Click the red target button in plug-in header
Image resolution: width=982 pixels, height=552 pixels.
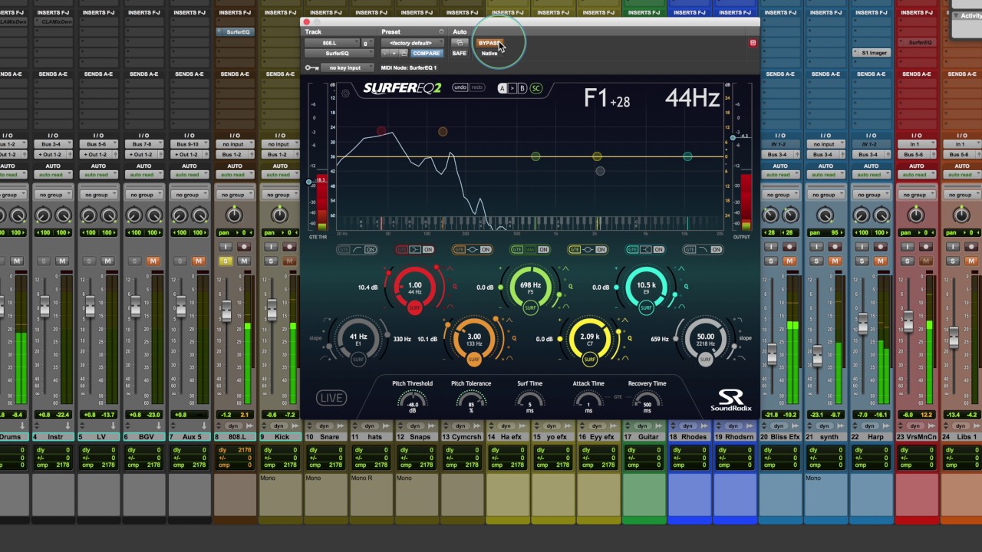click(x=753, y=43)
